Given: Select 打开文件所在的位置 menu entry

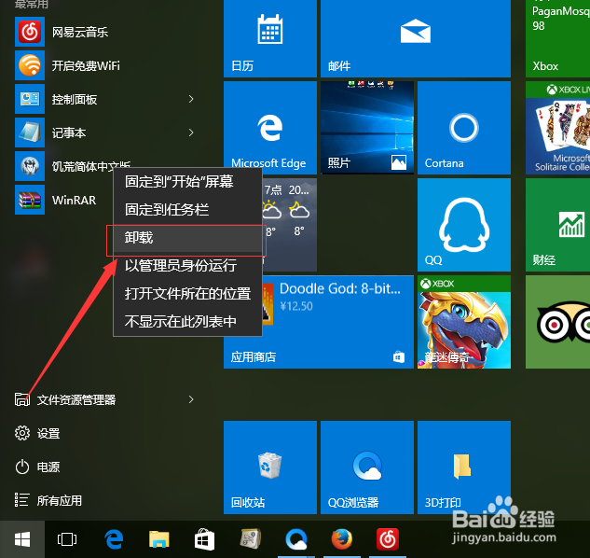Looking at the screenshot, I should coord(187,294).
